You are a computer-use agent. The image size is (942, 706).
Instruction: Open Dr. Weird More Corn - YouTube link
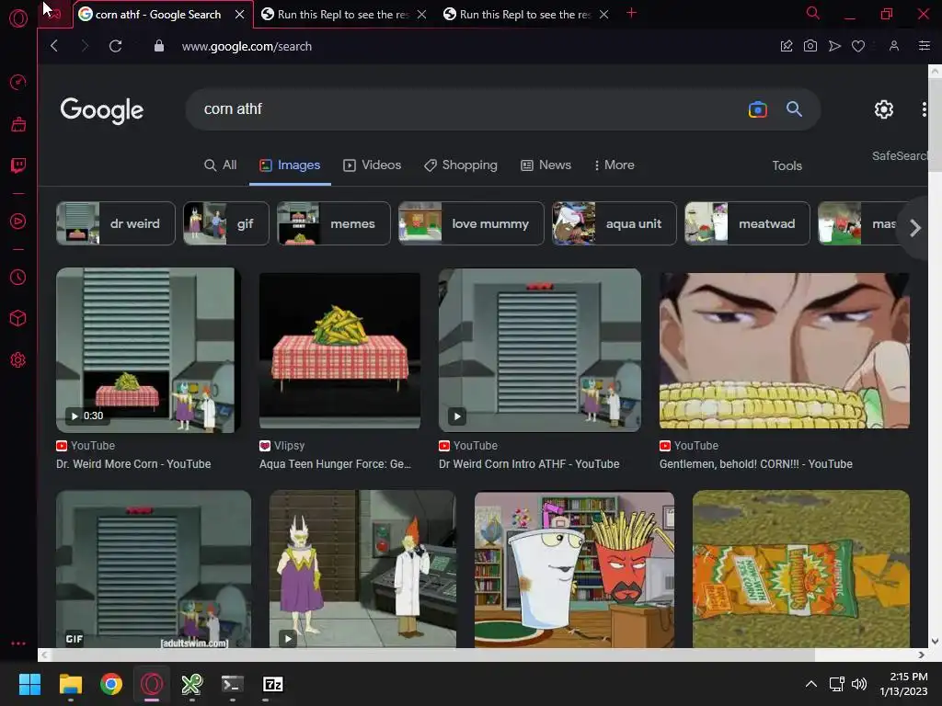coord(133,464)
